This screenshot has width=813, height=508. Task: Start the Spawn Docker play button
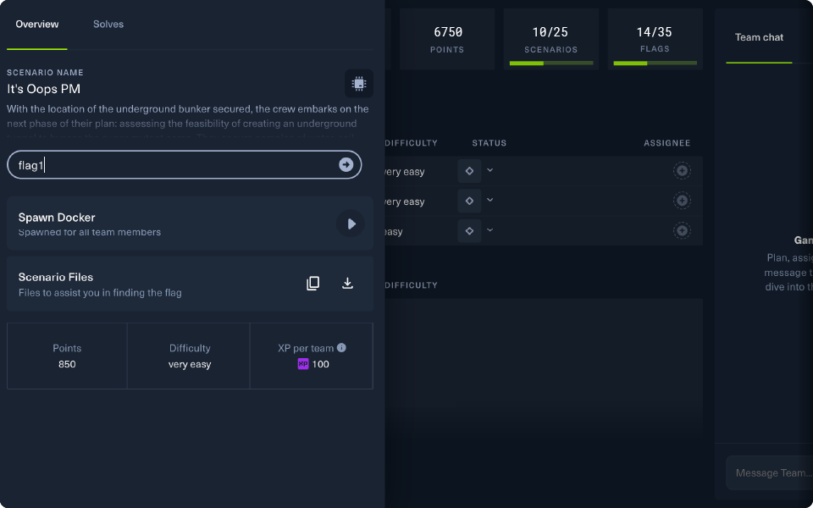tap(351, 224)
